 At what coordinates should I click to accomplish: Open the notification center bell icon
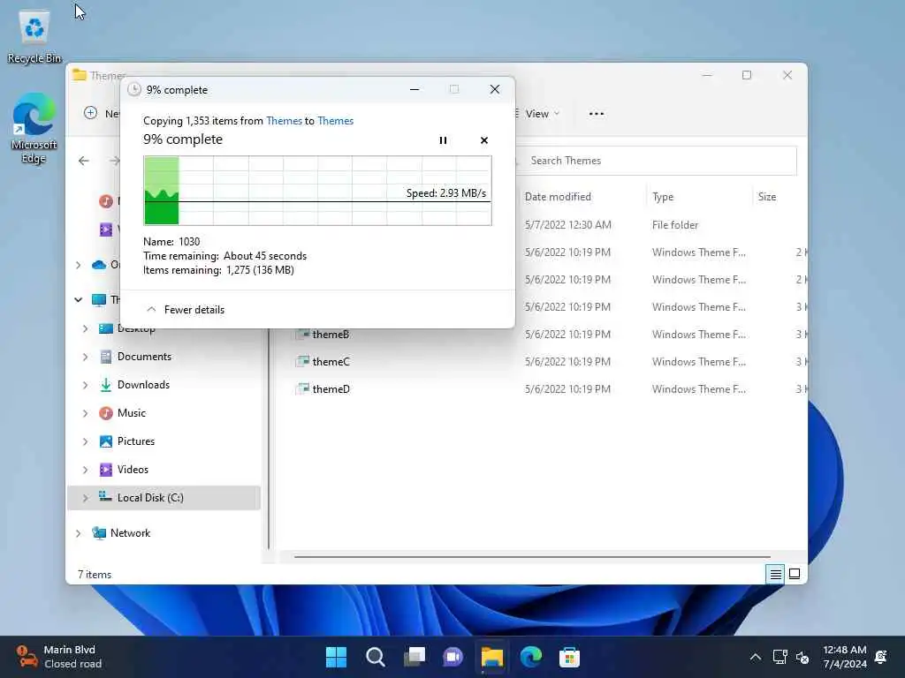pyautogui.click(x=881, y=657)
